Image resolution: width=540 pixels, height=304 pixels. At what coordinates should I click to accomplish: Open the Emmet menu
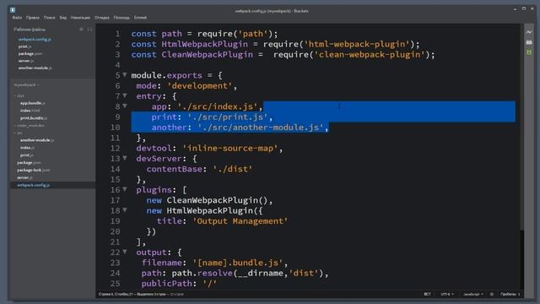pos(140,17)
